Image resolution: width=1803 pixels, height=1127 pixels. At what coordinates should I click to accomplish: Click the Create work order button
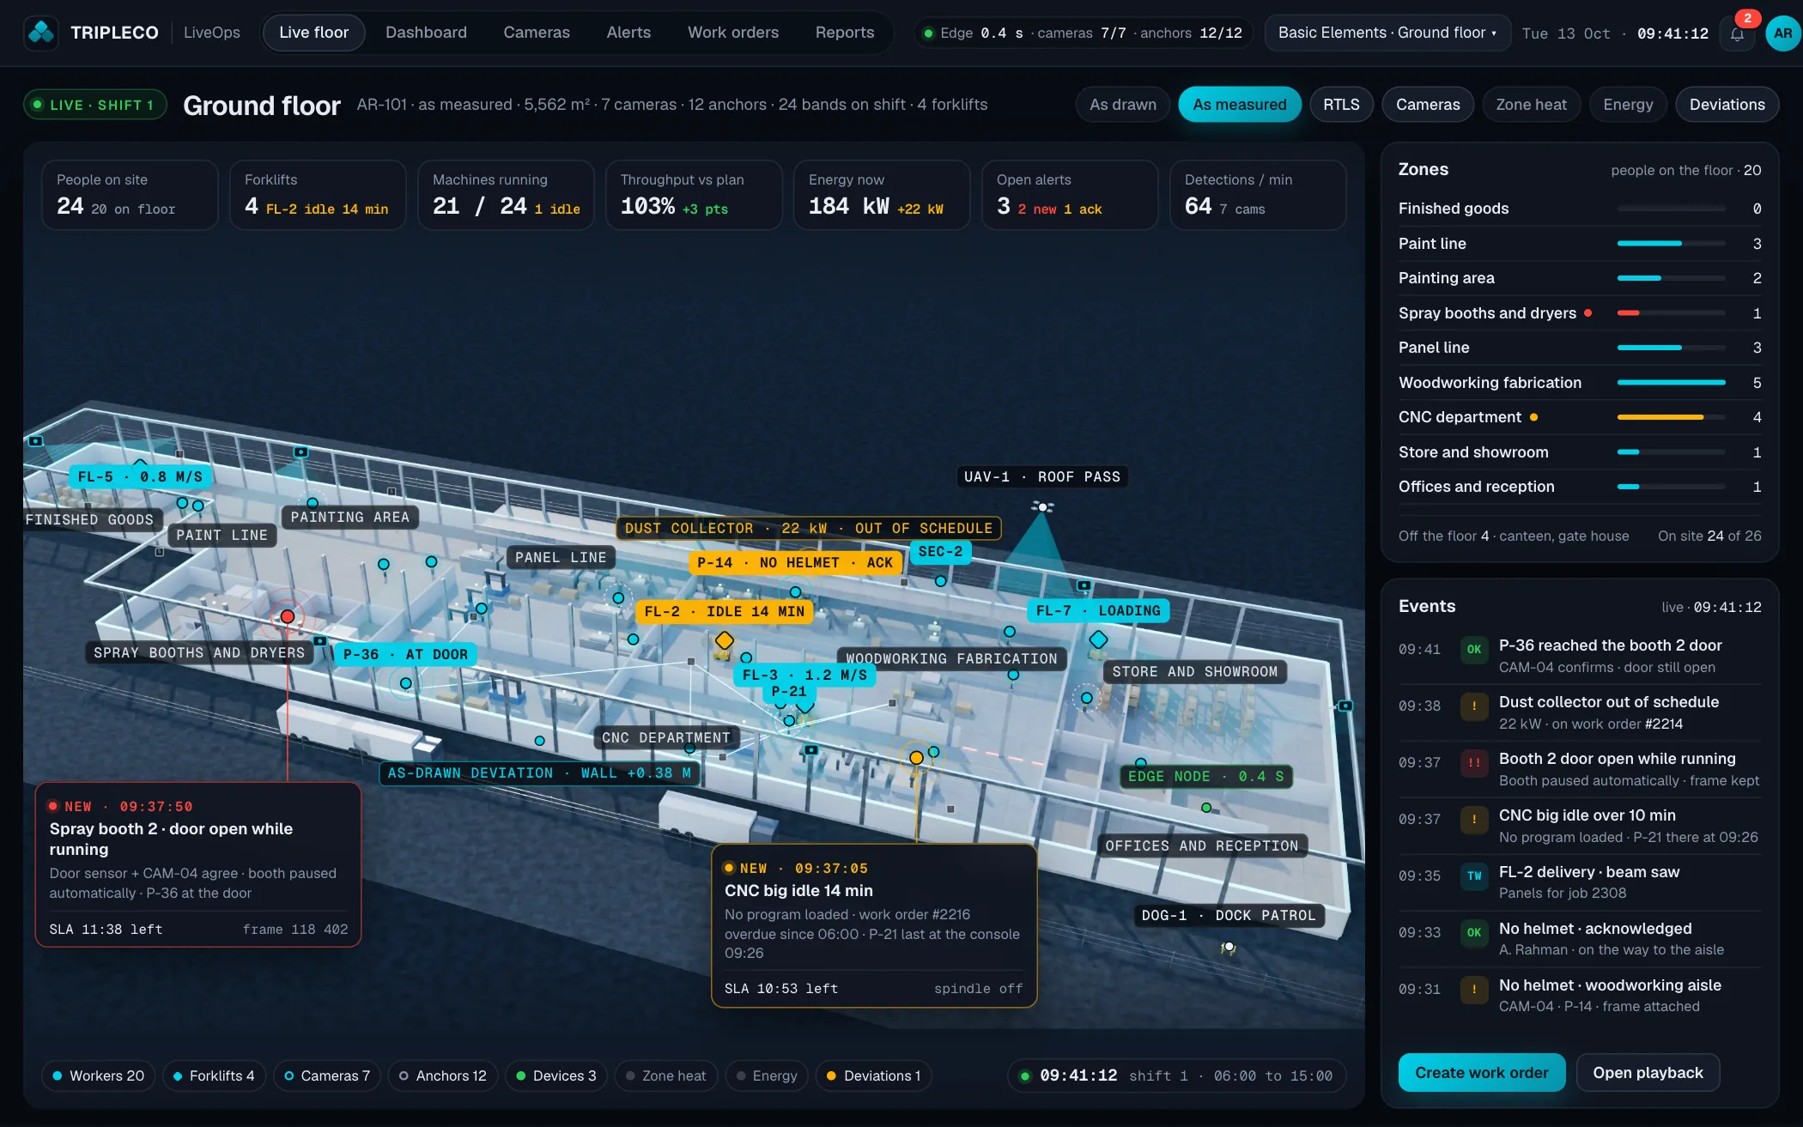tap(1482, 1073)
